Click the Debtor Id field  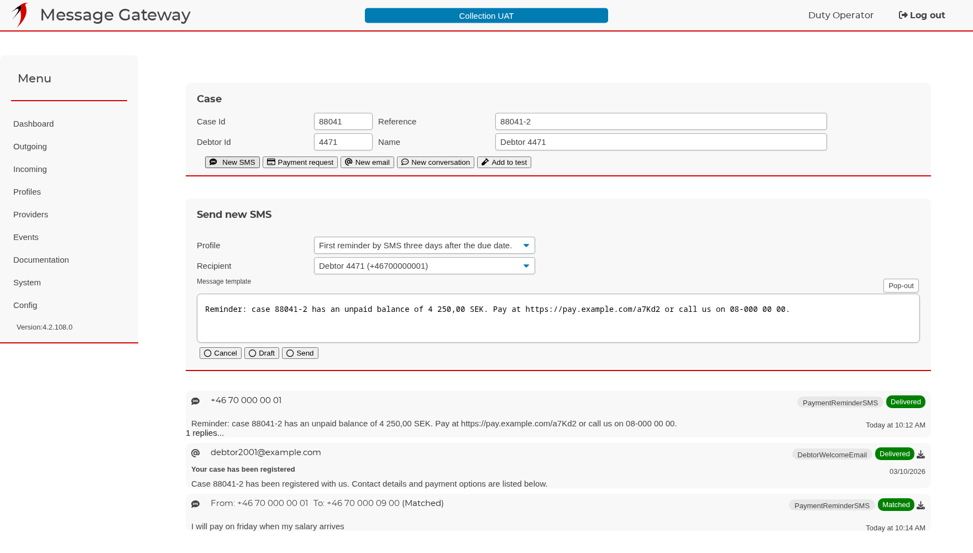[343, 142]
